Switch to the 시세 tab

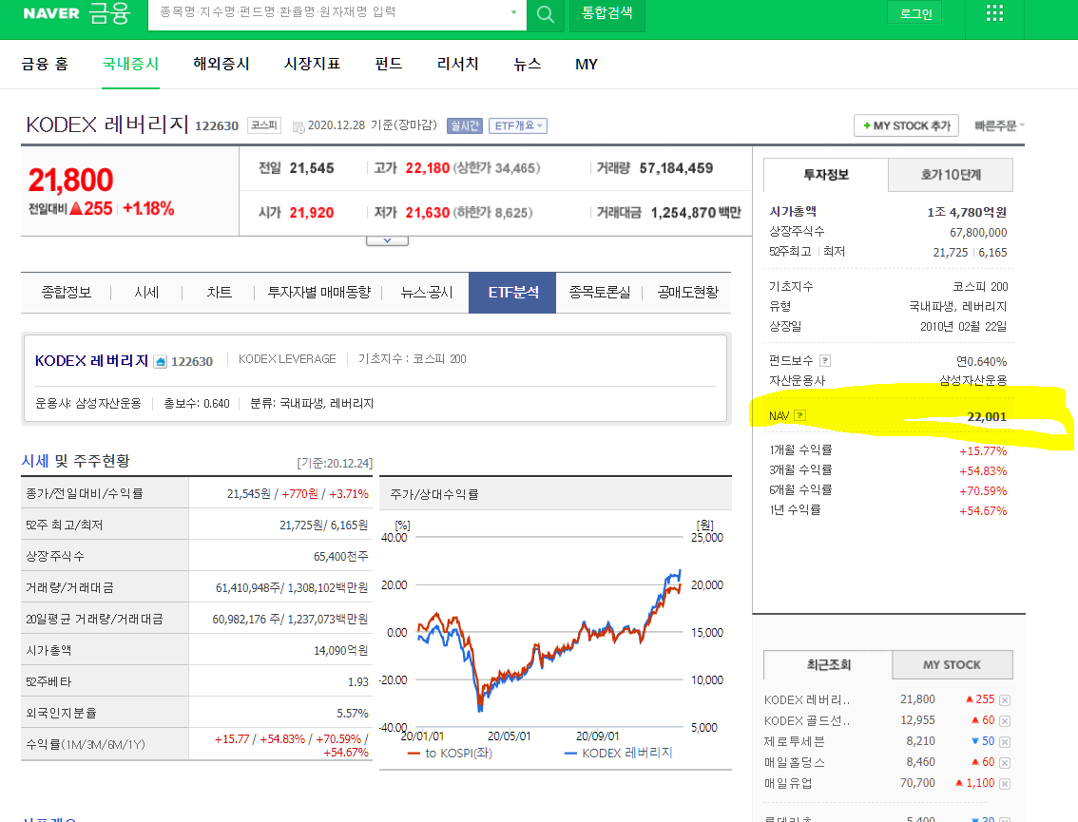146,293
